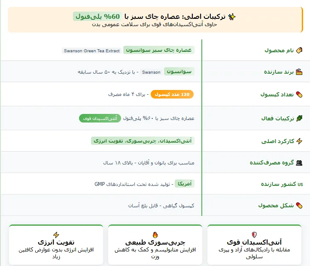
Task: Click the tag icon beside نام محصول
Action: 300,51
